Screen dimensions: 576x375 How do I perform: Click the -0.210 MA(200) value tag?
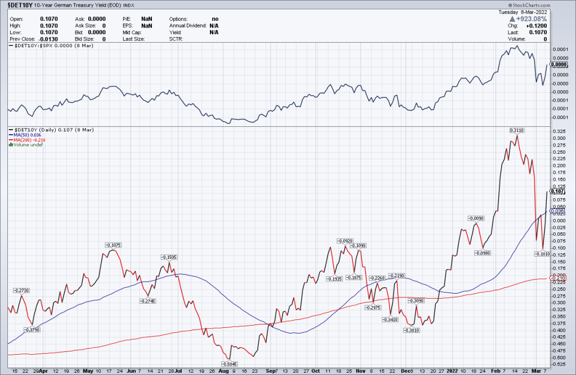[x=557, y=278]
